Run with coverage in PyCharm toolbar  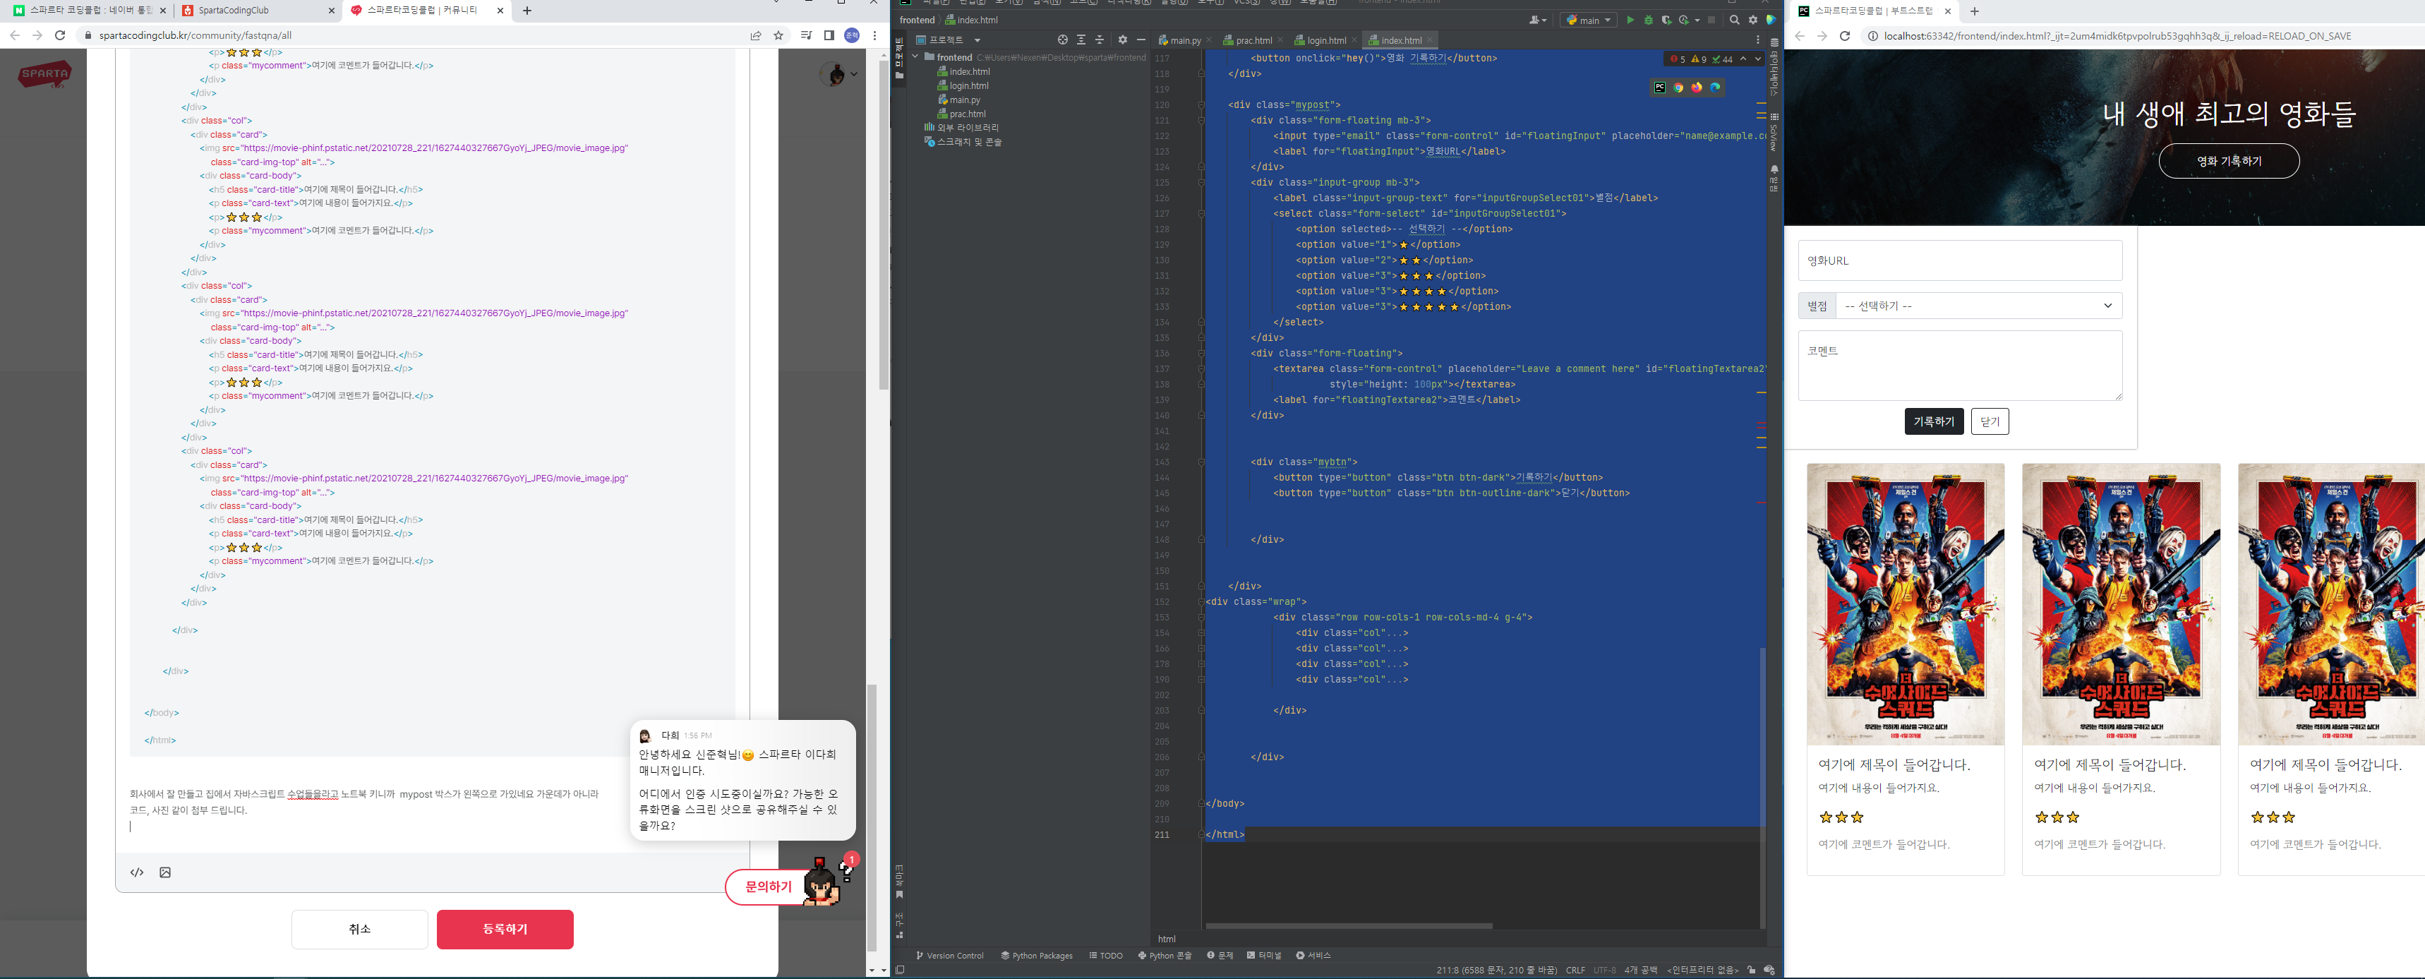(x=1666, y=20)
